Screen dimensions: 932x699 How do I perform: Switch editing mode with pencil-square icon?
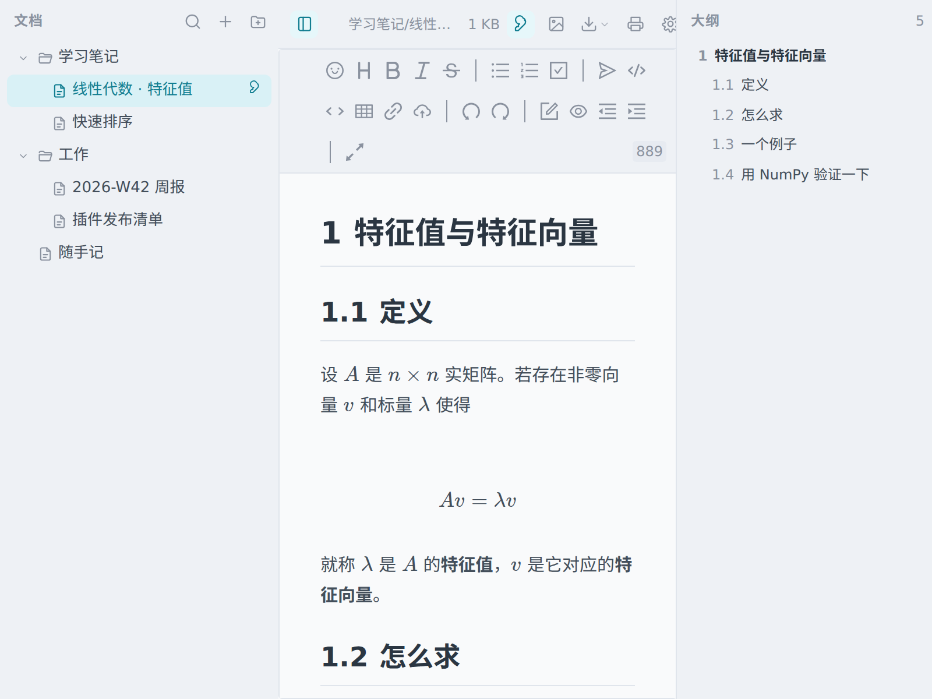tap(549, 111)
